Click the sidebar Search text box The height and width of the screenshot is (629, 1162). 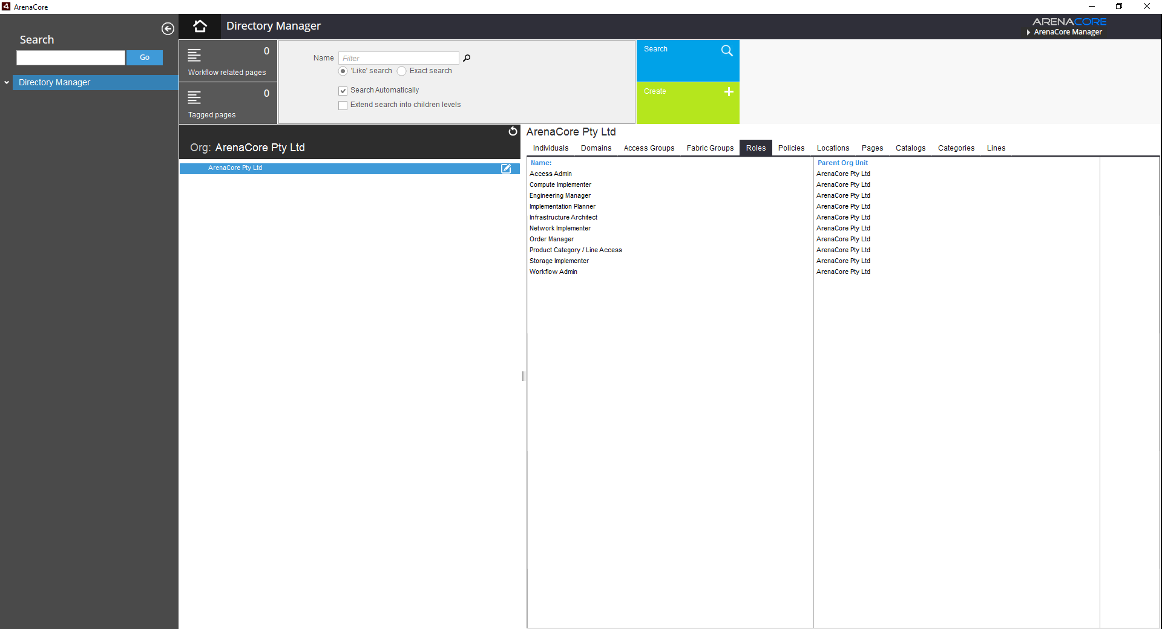point(71,57)
